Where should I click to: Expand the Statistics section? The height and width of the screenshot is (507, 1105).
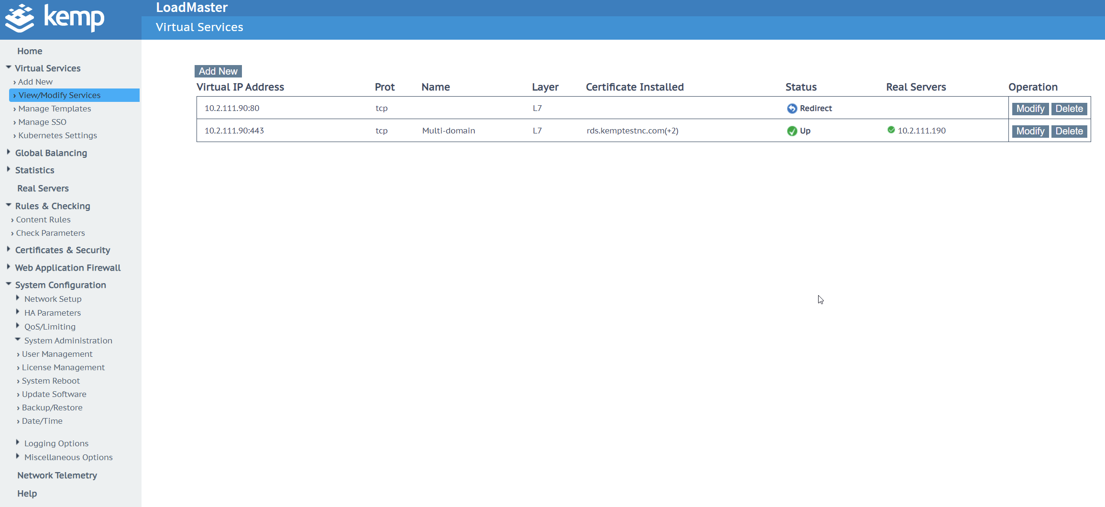click(x=9, y=169)
